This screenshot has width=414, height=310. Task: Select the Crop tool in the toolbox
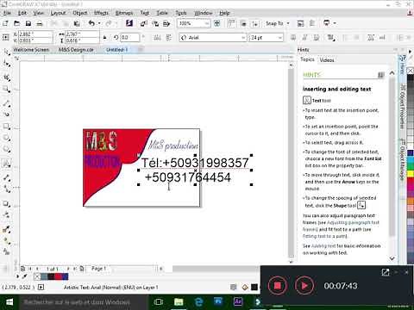pyautogui.click(x=6, y=77)
